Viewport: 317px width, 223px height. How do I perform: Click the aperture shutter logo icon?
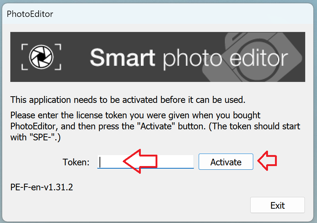coord(41,57)
